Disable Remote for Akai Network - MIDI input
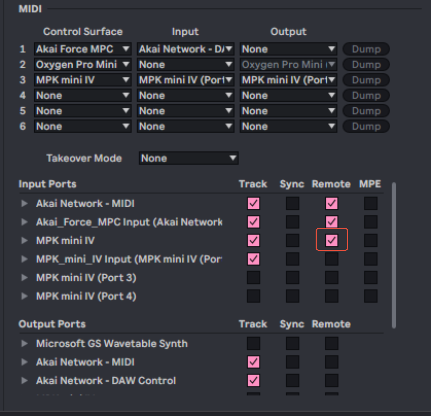 point(332,203)
